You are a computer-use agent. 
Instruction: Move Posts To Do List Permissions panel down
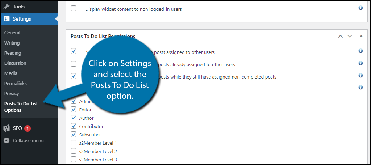coord(350,36)
